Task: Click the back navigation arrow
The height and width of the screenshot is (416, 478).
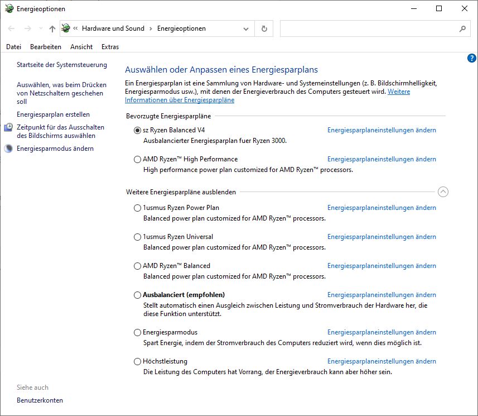Action: [11, 28]
